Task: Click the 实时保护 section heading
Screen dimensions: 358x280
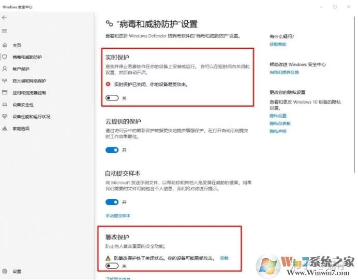Action: coord(117,57)
